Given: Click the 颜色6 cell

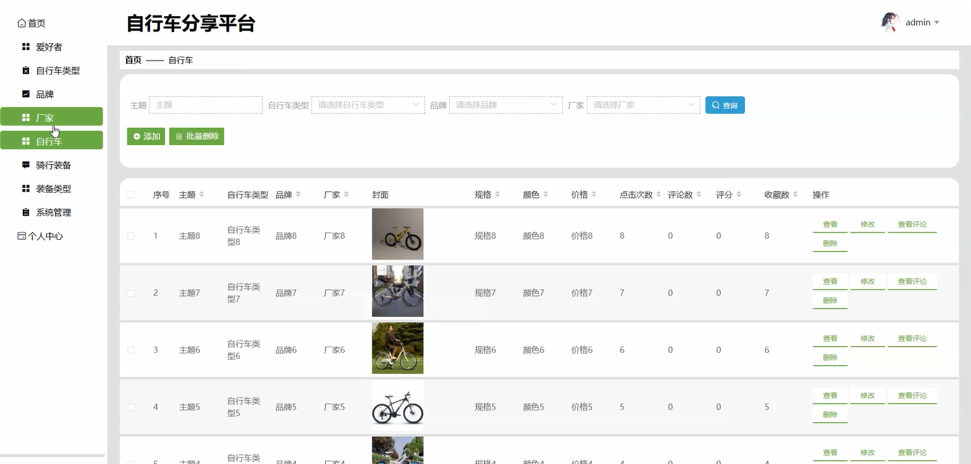Looking at the screenshot, I should [534, 350].
